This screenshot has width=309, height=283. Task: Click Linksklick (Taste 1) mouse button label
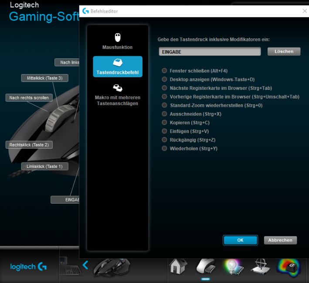click(x=45, y=167)
